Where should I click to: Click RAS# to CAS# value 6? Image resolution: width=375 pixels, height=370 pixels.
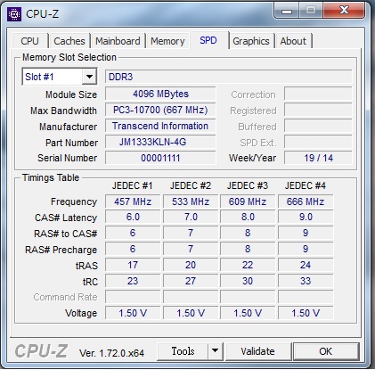tap(133, 233)
